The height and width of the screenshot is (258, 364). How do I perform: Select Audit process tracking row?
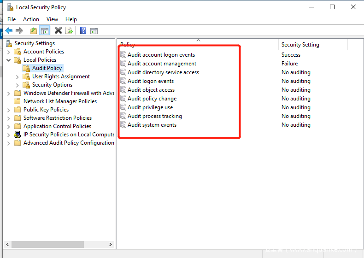(155, 116)
